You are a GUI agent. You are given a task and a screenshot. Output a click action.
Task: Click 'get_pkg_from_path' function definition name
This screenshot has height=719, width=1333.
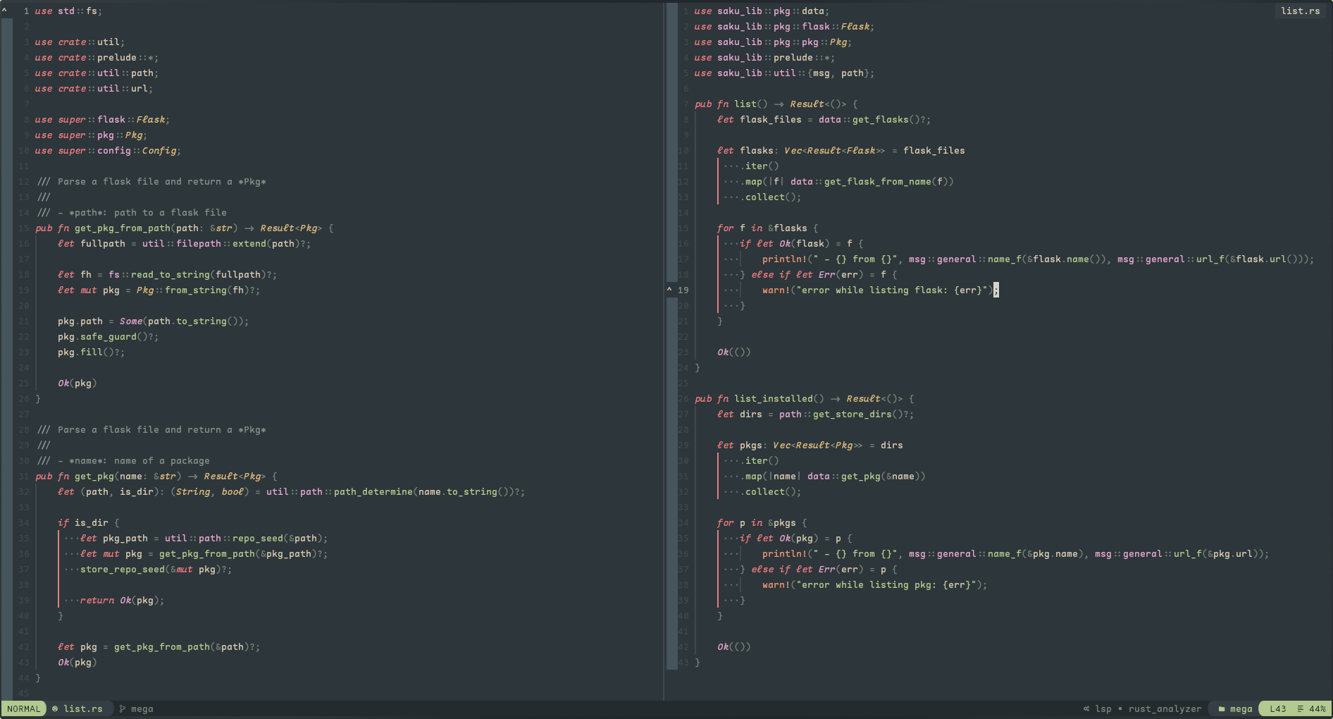click(123, 228)
